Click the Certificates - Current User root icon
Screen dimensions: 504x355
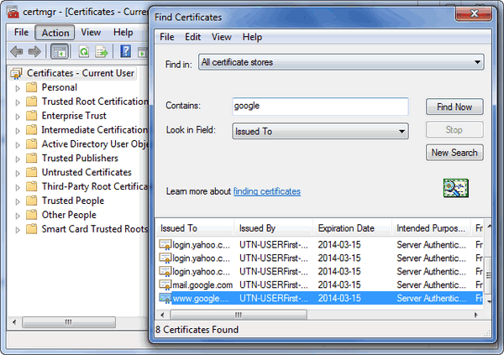[x=16, y=74]
